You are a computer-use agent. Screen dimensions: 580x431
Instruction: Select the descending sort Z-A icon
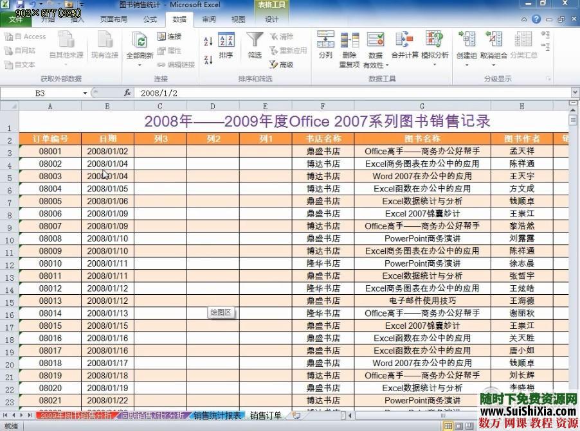pos(208,61)
